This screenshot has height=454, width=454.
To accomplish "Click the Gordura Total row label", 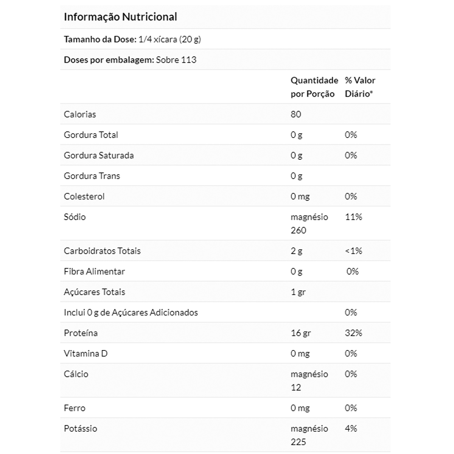I will tap(91, 135).
